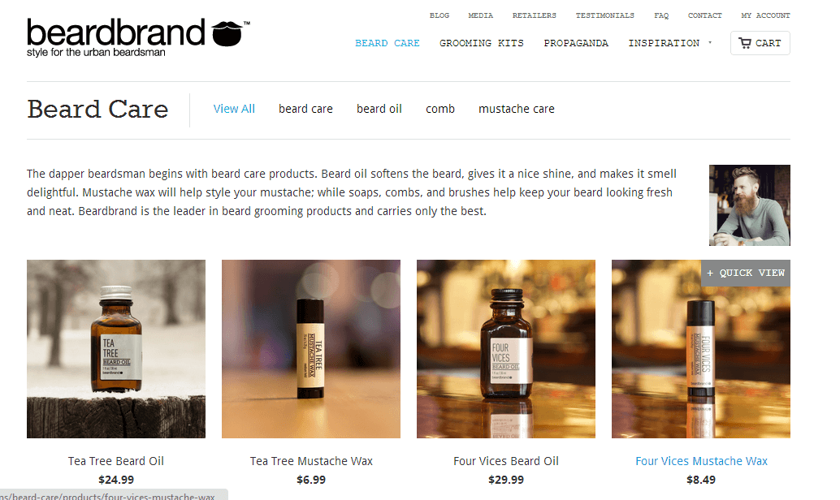Go to the Contact page
Screen dimensions: 840x500
coord(704,15)
